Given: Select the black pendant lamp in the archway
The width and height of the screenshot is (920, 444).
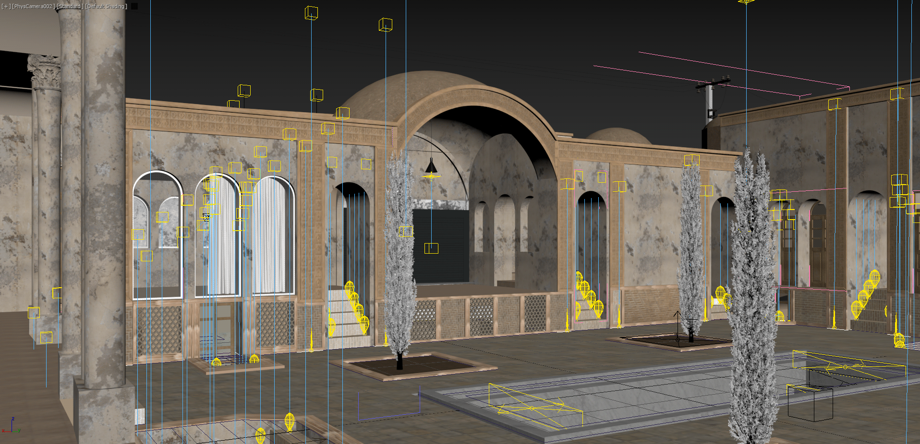Looking at the screenshot, I should [431, 166].
